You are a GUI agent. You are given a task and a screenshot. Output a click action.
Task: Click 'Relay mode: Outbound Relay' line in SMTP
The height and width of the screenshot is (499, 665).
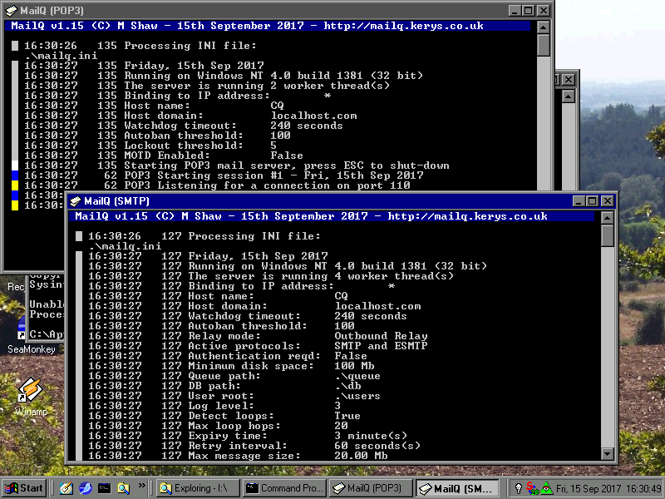tap(258, 336)
